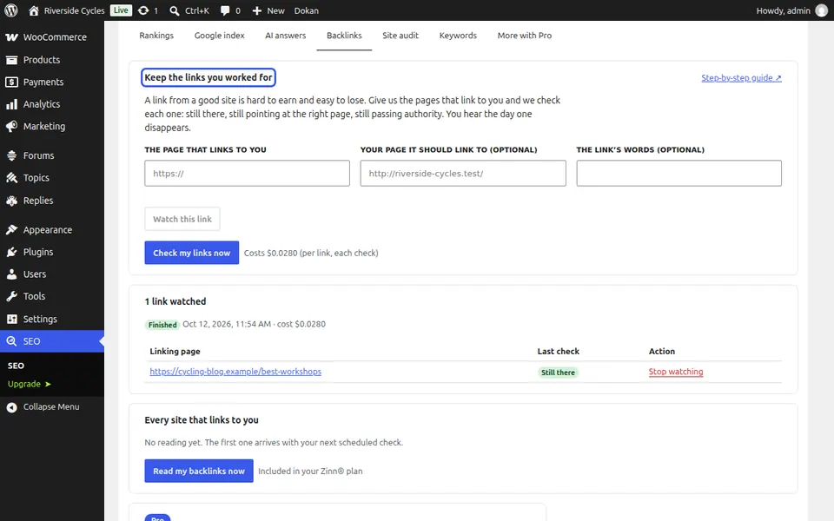
Task: Click the Analytics bar chart icon
Action: coord(11,104)
